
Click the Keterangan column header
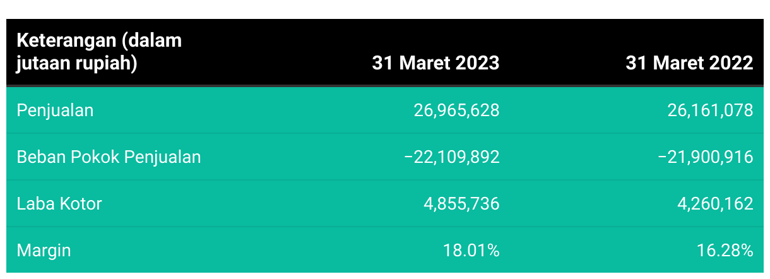pyautogui.click(x=99, y=52)
